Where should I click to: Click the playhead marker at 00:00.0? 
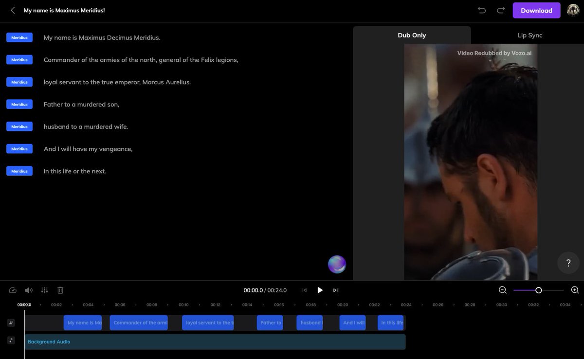[x=24, y=305]
